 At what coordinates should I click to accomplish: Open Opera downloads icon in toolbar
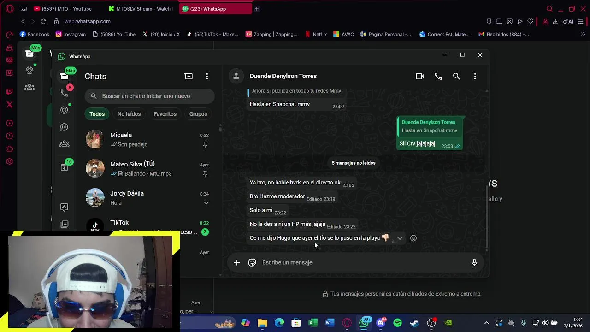pos(555,21)
